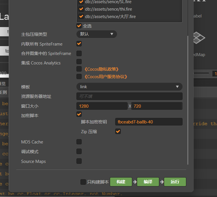Viewport: 217px width, 197px height.
Task: Enable 集成 Cocos Analytics checkbox
Action: coord(79,62)
